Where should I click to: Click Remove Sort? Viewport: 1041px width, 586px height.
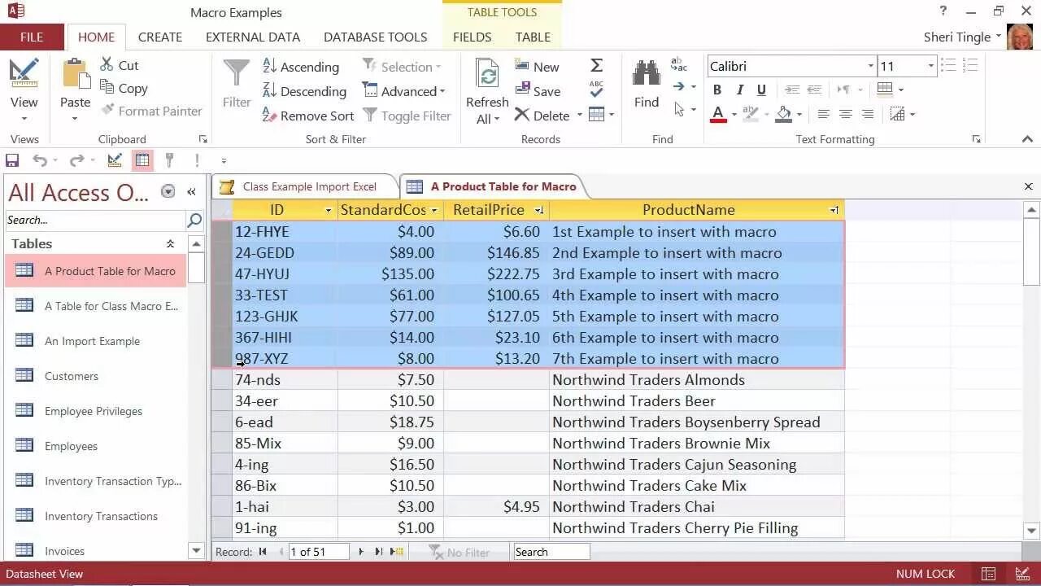[x=308, y=116]
